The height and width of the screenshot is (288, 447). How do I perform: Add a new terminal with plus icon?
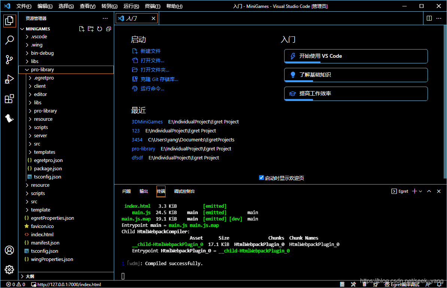(x=414, y=191)
